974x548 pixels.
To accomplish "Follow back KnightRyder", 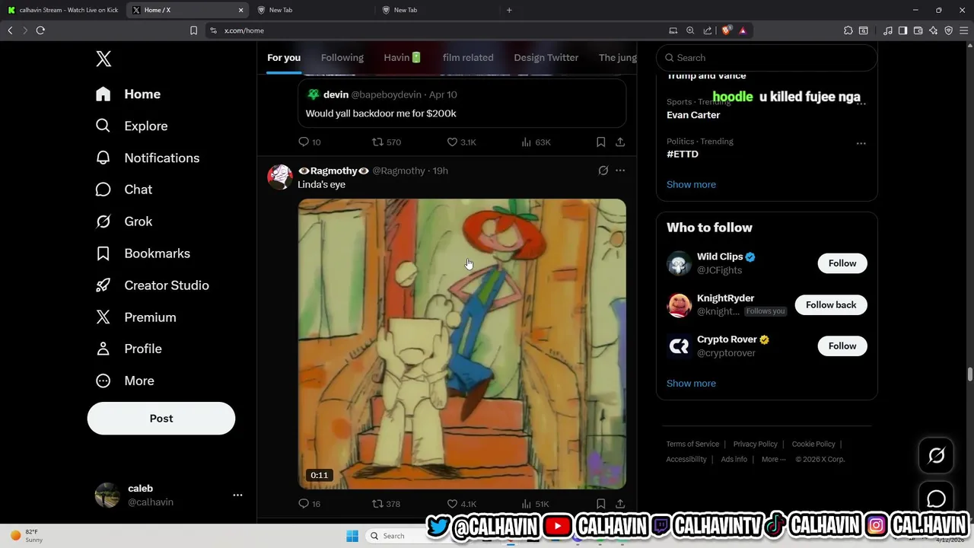I will coord(831,304).
